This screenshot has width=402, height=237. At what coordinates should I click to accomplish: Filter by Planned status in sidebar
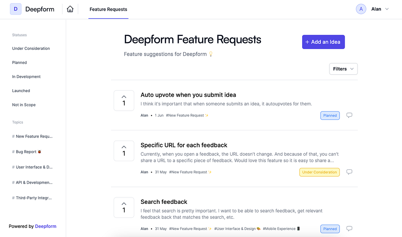pyautogui.click(x=19, y=62)
